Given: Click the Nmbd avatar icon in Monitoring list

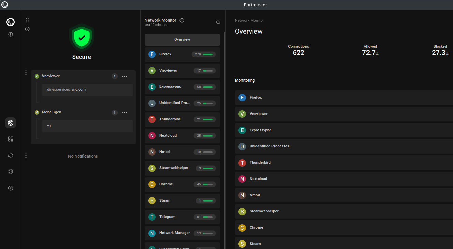Looking at the screenshot, I should click(242, 195).
